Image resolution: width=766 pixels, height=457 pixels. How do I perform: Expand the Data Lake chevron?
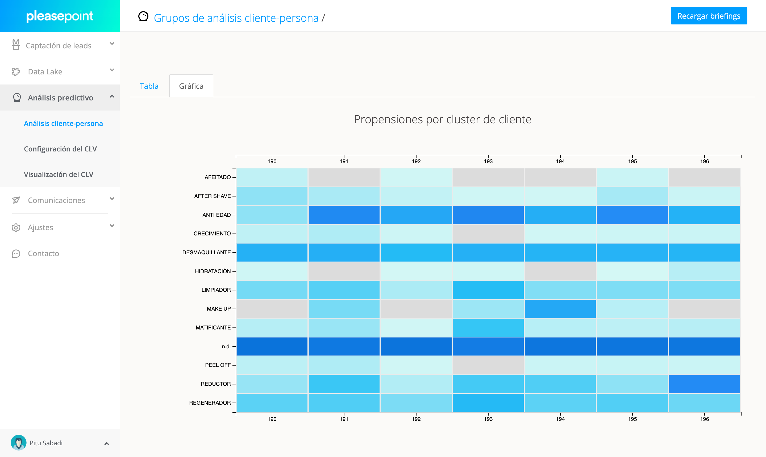[112, 70]
